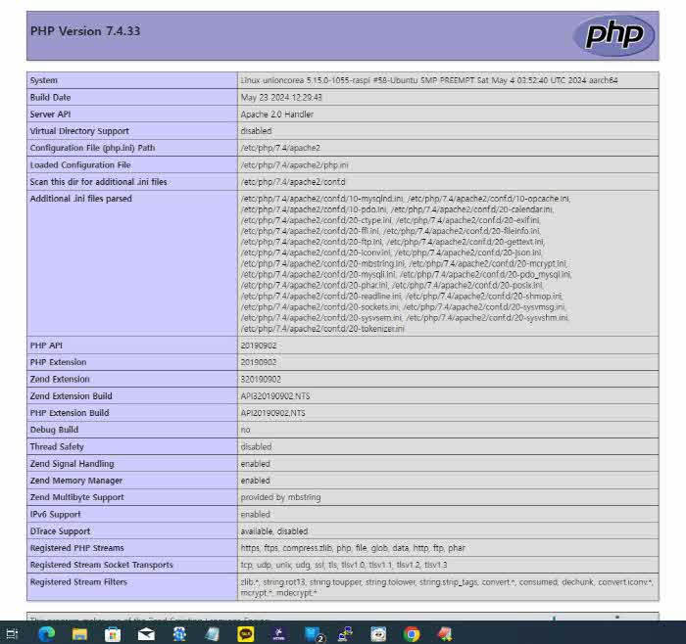Click 'Zend Multibyte Support' label
The width and height of the screenshot is (686, 644).
click(x=77, y=497)
